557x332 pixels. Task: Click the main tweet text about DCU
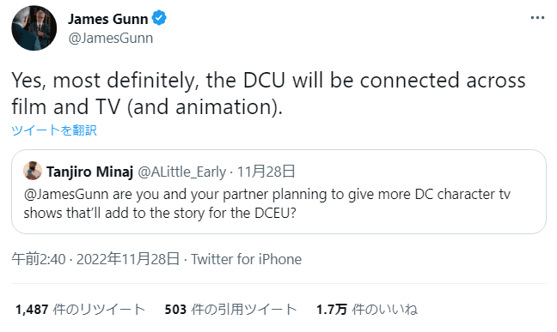tap(268, 94)
